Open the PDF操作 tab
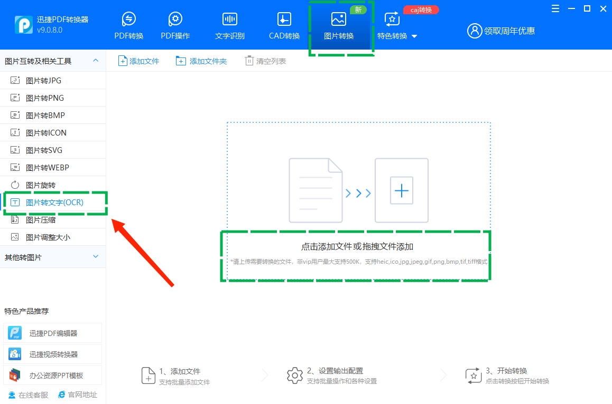The height and width of the screenshot is (404, 612). [175, 26]
